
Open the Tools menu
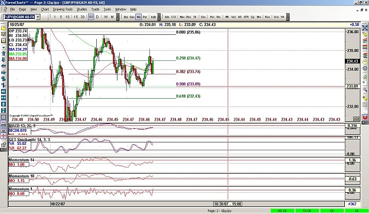click(x=107, y=9)
